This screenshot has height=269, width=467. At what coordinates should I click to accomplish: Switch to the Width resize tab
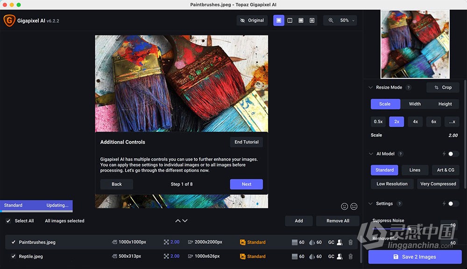pyautogui.click(x=415, y=104)
